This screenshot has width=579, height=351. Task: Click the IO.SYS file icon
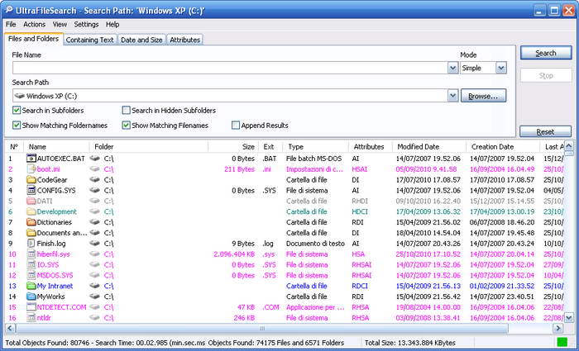pyautogui.click(x=31, y=265)
